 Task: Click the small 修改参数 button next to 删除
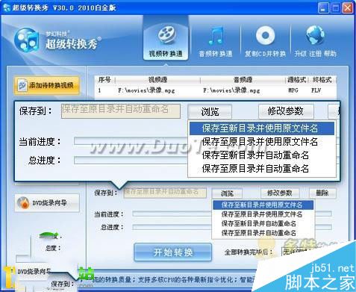point(280,193)
